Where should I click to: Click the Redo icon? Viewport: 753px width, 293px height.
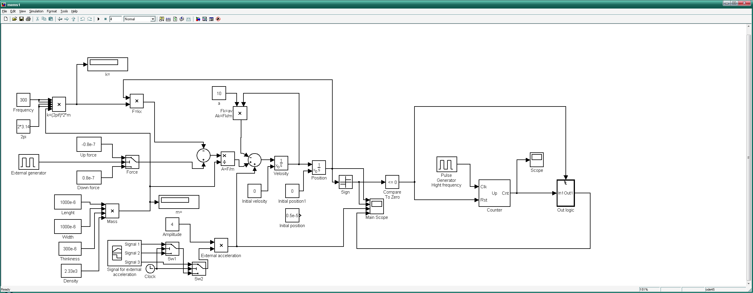point(89,19)
